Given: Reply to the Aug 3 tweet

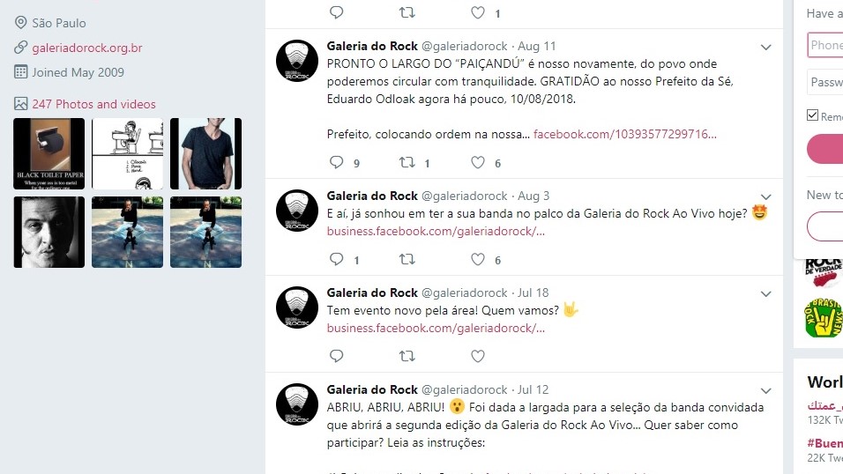Looking at the screenshot, I should pyautogui.click(x=337, y=259).
